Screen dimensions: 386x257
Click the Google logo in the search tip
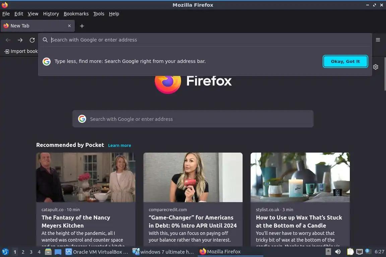click(x=47, y=61)
